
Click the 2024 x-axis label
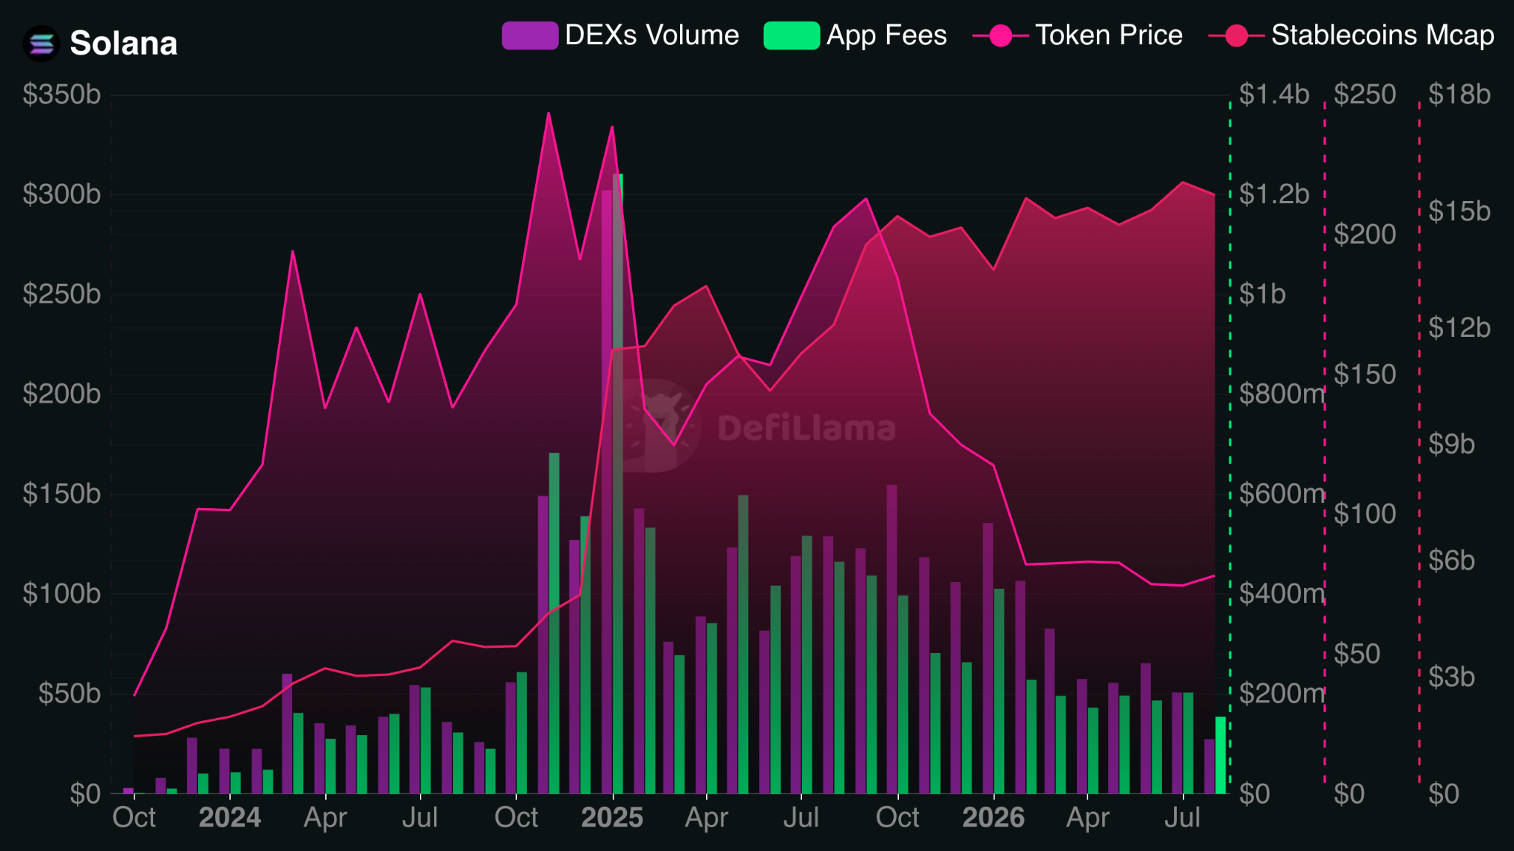[x=230, y=818]
